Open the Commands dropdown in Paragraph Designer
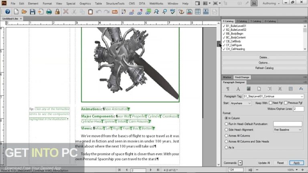 click(x=240, y=163)
